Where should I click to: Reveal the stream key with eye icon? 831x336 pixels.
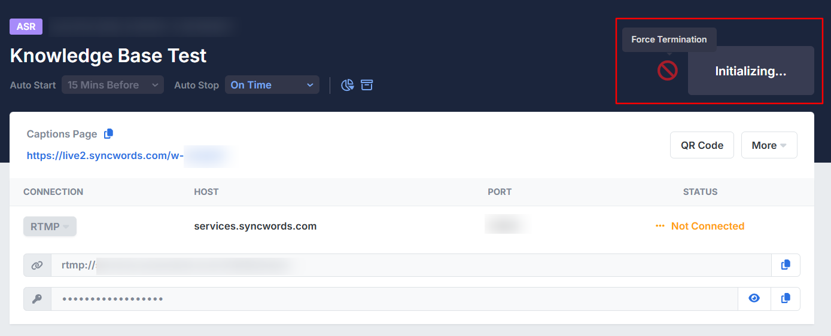pos(754,298)
